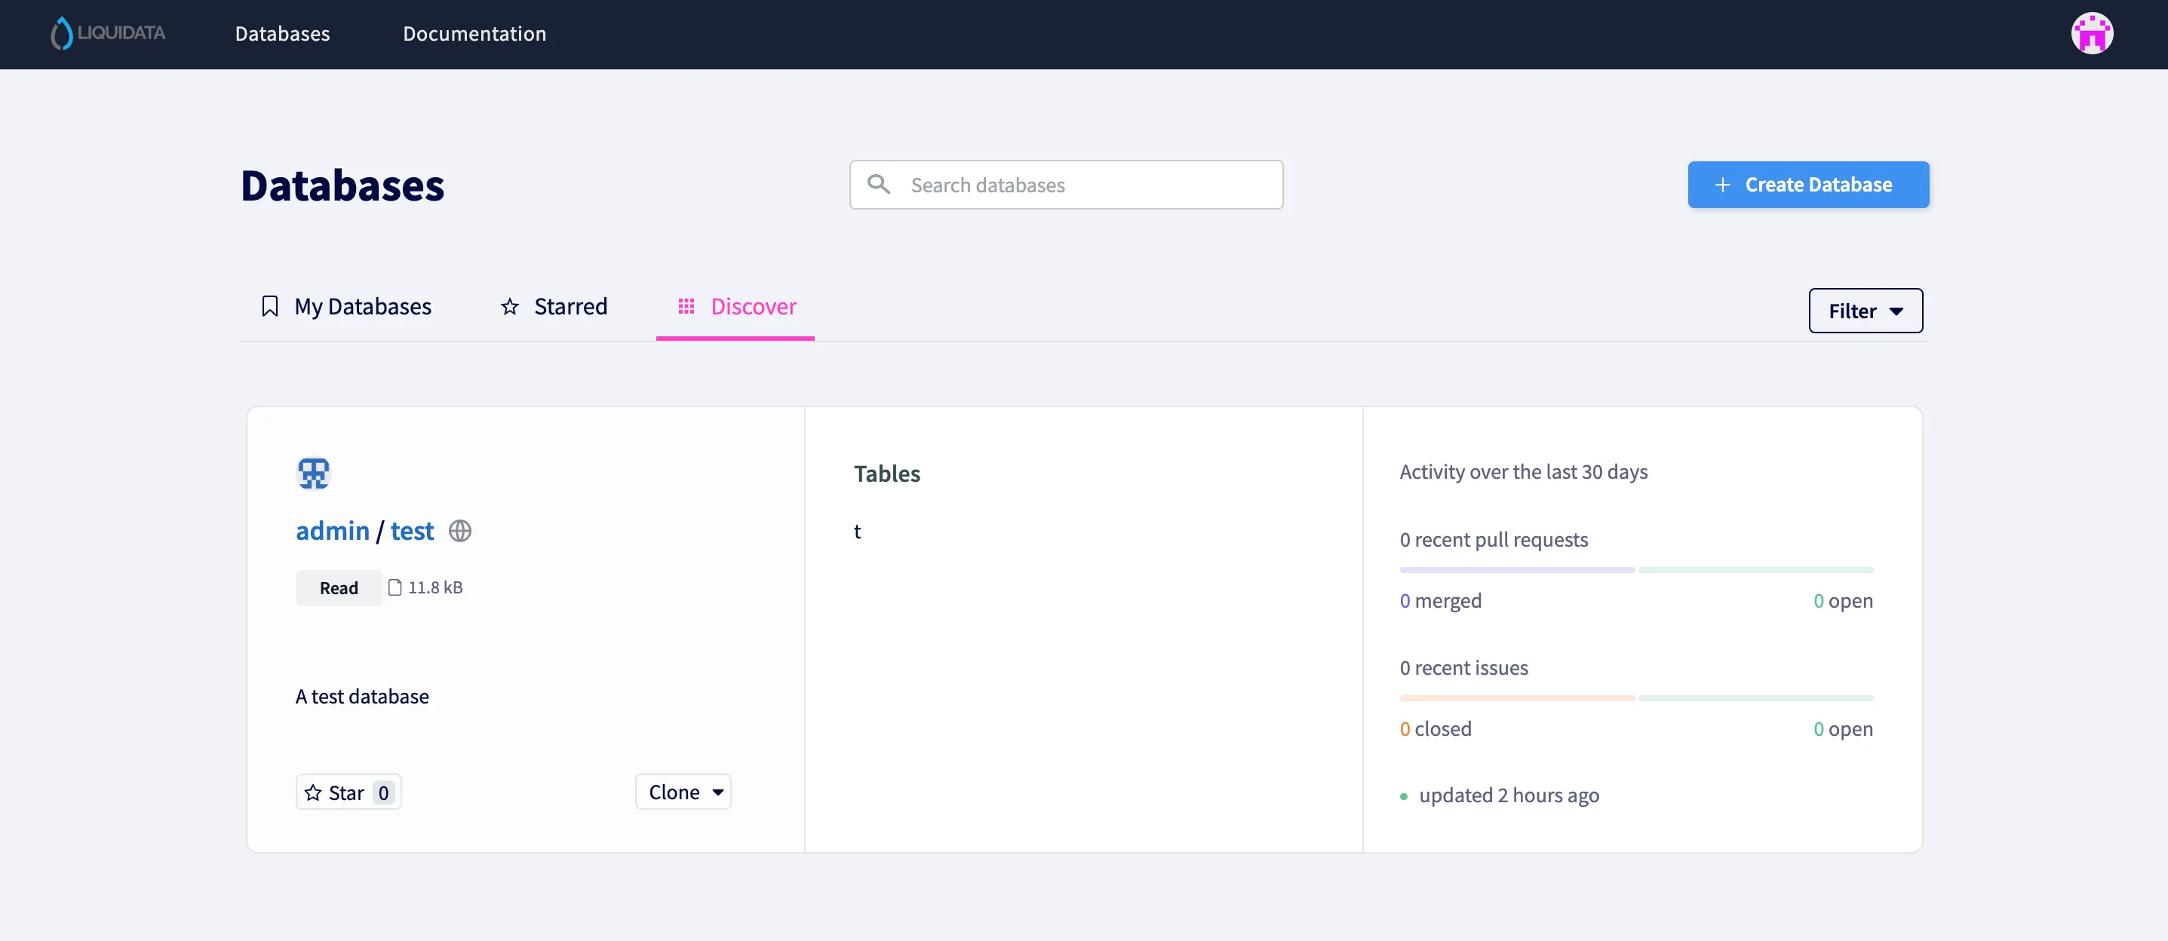Click the magnifier icon in the search box
The image size is (2168, 941).
(x=878, y=184)
